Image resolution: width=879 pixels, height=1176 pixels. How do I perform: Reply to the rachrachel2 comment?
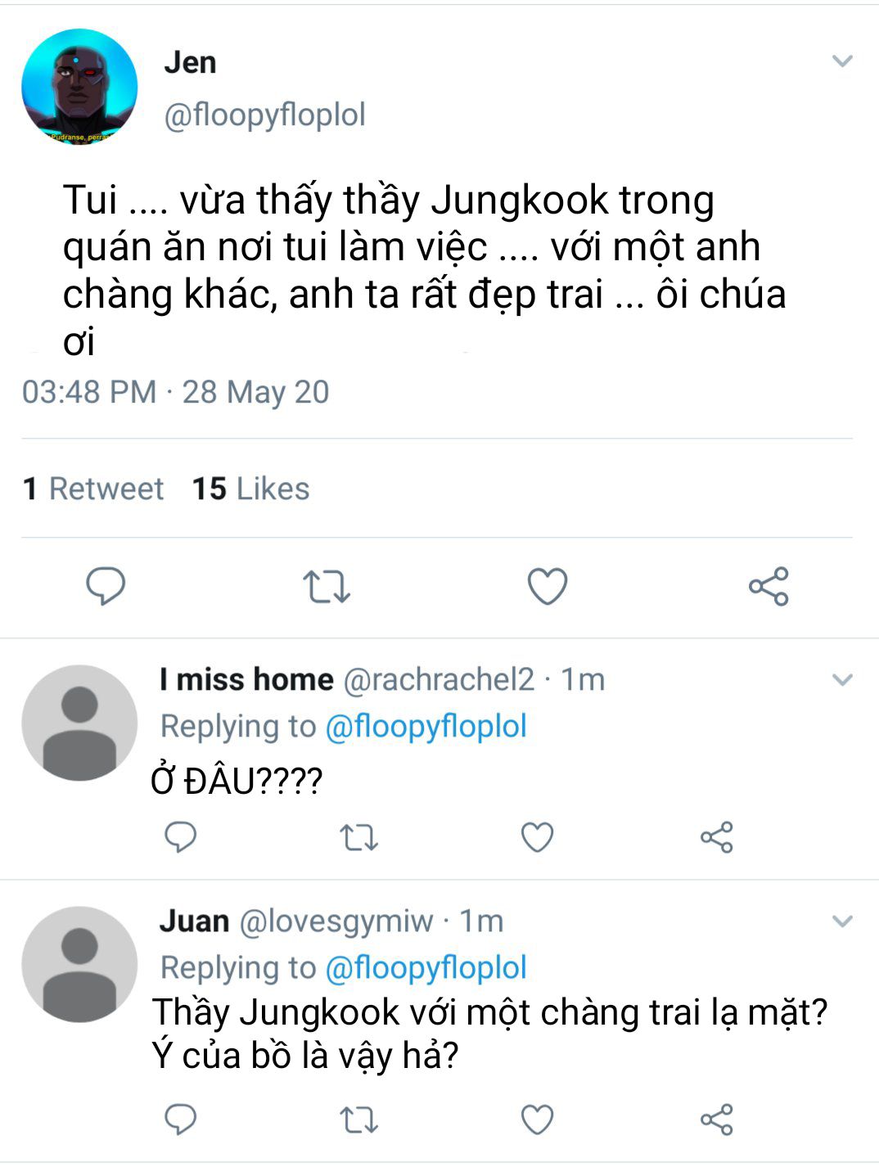[180, 837]
